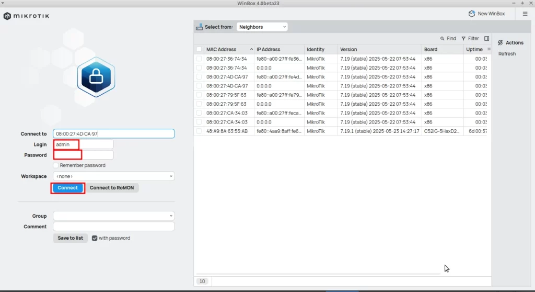The width and height of the screenshot is (535, 292).
Task: Minimize the WinBox window
Action: tap(514, 3)
